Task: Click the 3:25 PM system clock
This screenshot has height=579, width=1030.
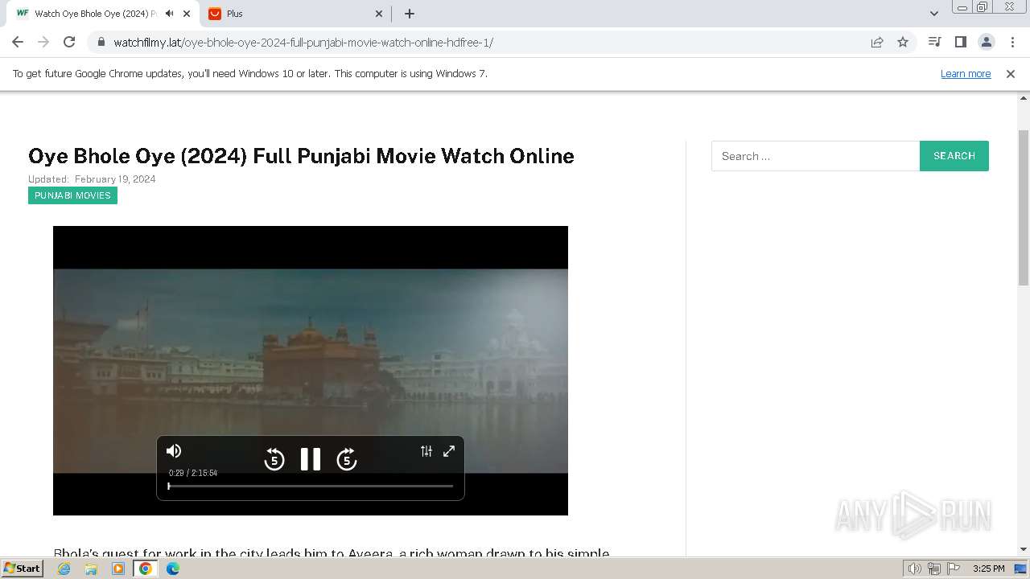Action: point(988,569)
